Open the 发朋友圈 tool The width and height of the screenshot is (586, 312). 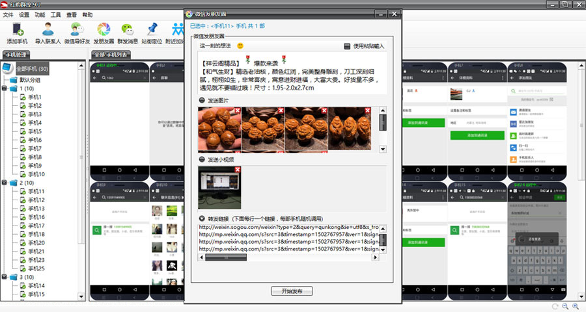[104, 29]
